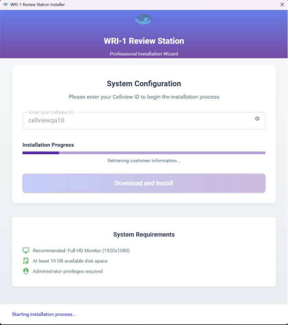The height and width of the screenshot is (325, 288).
Task: Click the green monitor icon
Action: [26, 250]
